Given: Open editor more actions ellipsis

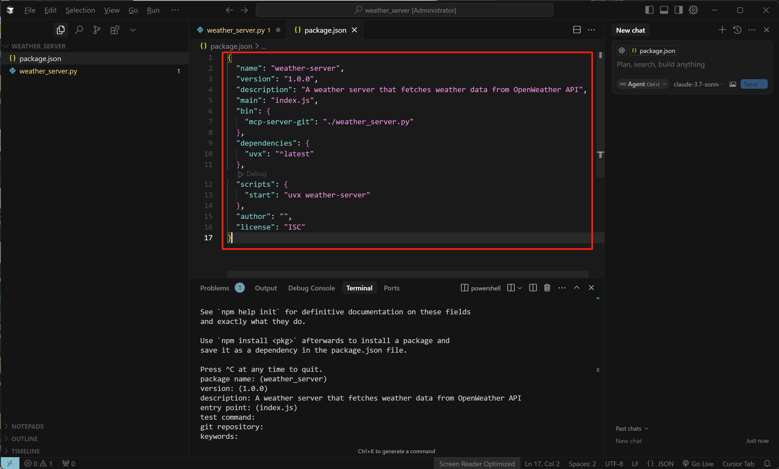Looking at the screenshot, I should coord(591,30).
